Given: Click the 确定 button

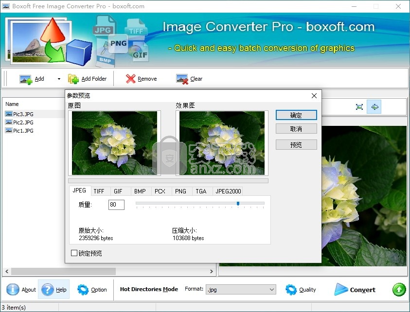Looking at the screenshot, I should click(296, 115).
